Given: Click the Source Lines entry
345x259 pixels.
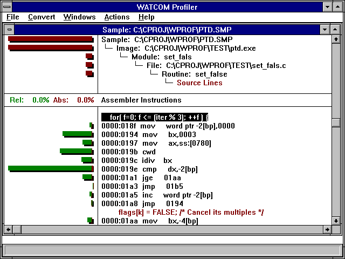Looking at the screenshot, I should (199, 83).
